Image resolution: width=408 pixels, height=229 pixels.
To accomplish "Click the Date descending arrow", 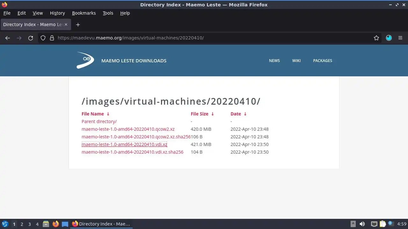I will [245, 114].
